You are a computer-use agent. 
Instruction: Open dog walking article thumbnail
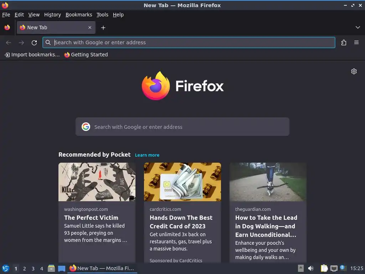click(x=268, y=182)
